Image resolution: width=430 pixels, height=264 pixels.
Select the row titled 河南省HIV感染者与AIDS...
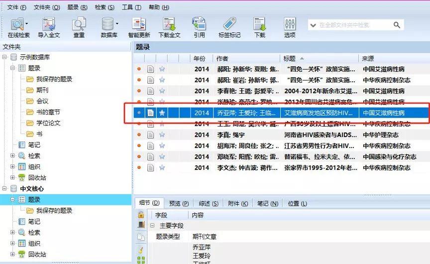tap(281, 135)
